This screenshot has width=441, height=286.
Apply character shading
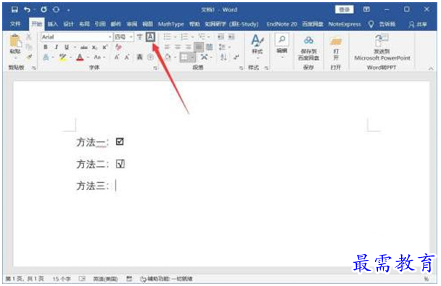[140, 57]
